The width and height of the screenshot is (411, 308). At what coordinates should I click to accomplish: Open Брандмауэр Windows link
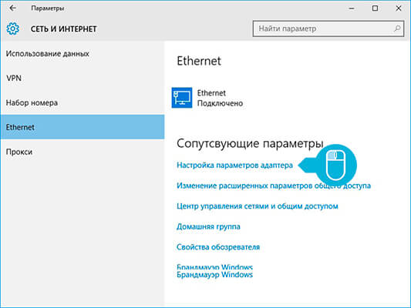214,274
